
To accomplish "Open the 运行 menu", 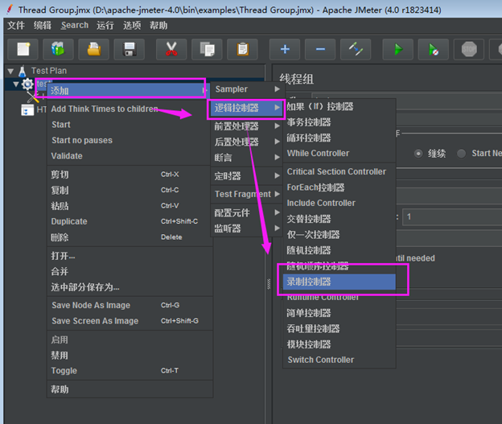I will [105, 25].
